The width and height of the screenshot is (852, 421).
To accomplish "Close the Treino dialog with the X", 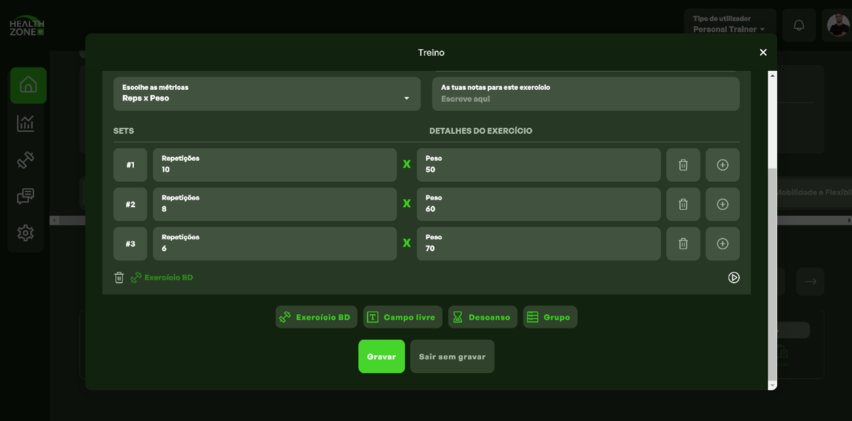I will coord(763,52).
